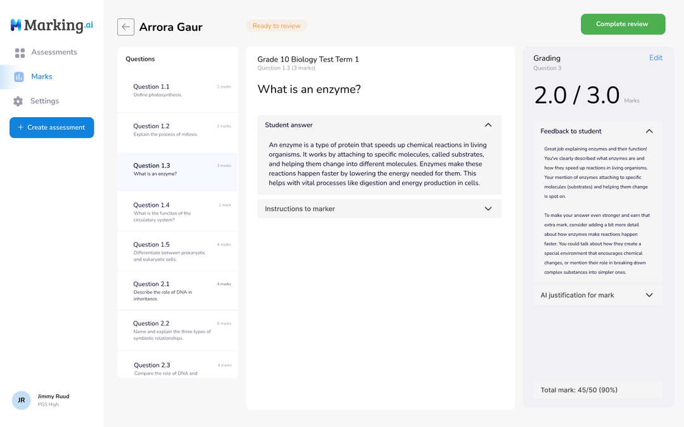Viewport: 684px width, 427px height.
Task: Click the Complete review button
Action: point(623,23)
